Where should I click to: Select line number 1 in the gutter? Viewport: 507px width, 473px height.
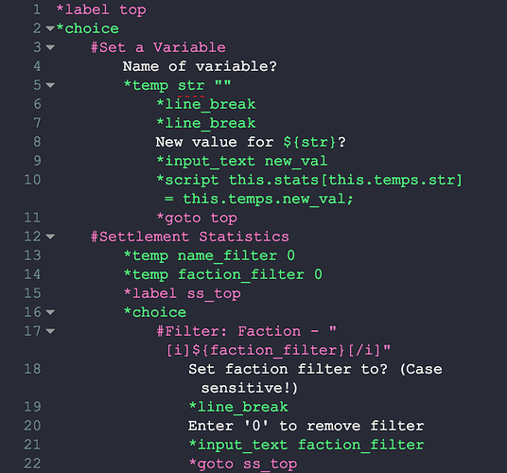point(37,9)
